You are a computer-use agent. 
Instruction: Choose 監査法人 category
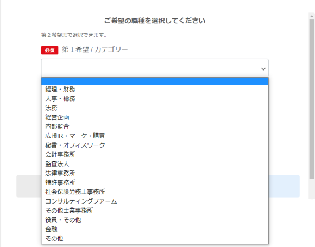pos(155,164)
